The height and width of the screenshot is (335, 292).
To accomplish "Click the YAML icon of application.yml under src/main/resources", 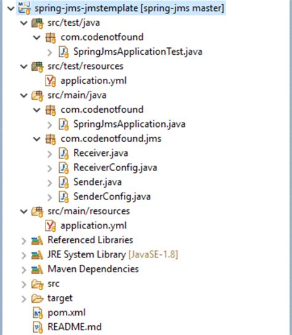I will (51, 226).
